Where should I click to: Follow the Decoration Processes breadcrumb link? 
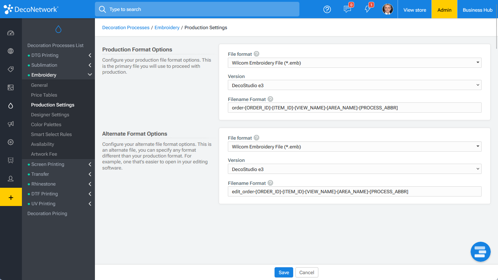coord(126,27)
